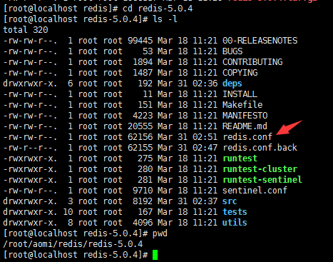Viewport: 333px width, 262px height.
Task: Click the 02:36 timestamp of deps
Action: 205,84
